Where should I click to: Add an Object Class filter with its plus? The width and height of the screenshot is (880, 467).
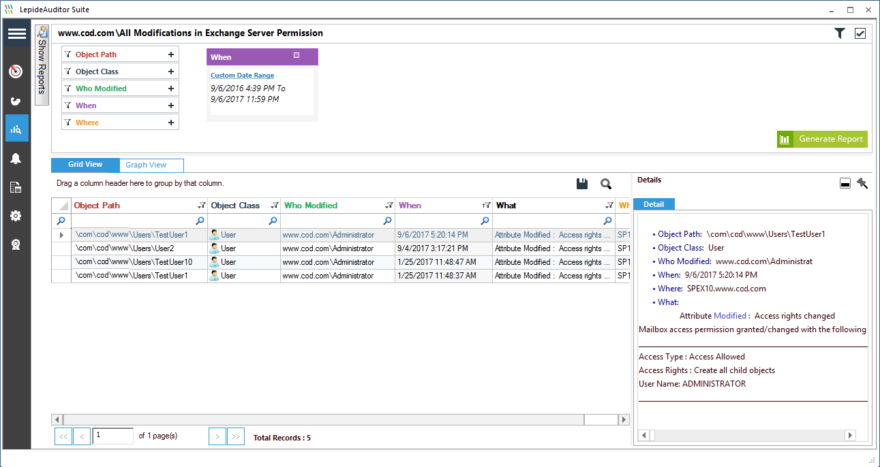tap(171, 71)
